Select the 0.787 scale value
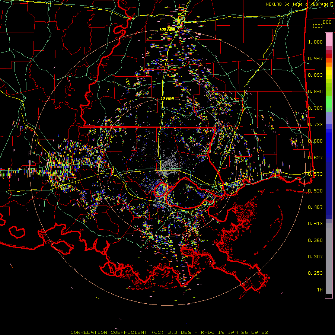Image resolution: width=335 pixels, height=335 pixels. pos(315,108)
